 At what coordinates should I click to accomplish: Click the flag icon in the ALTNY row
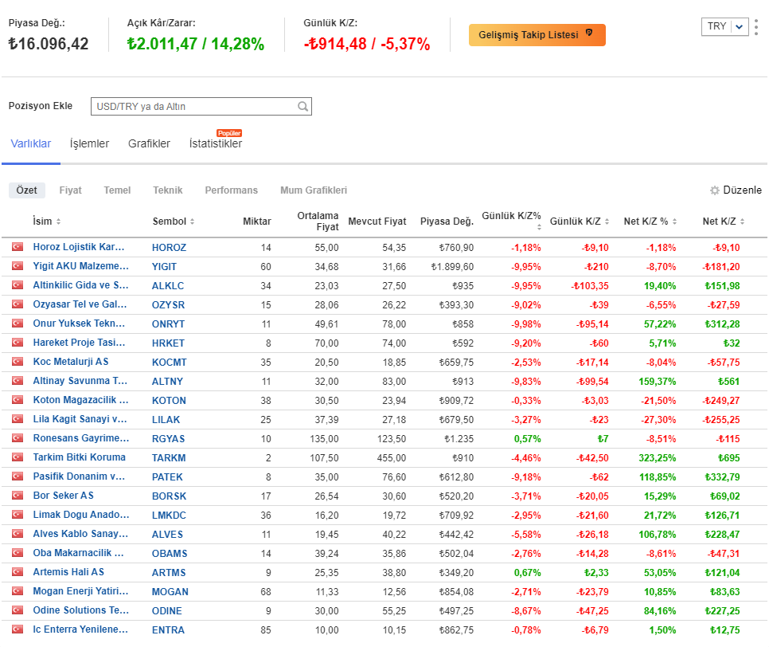[18, 381]
